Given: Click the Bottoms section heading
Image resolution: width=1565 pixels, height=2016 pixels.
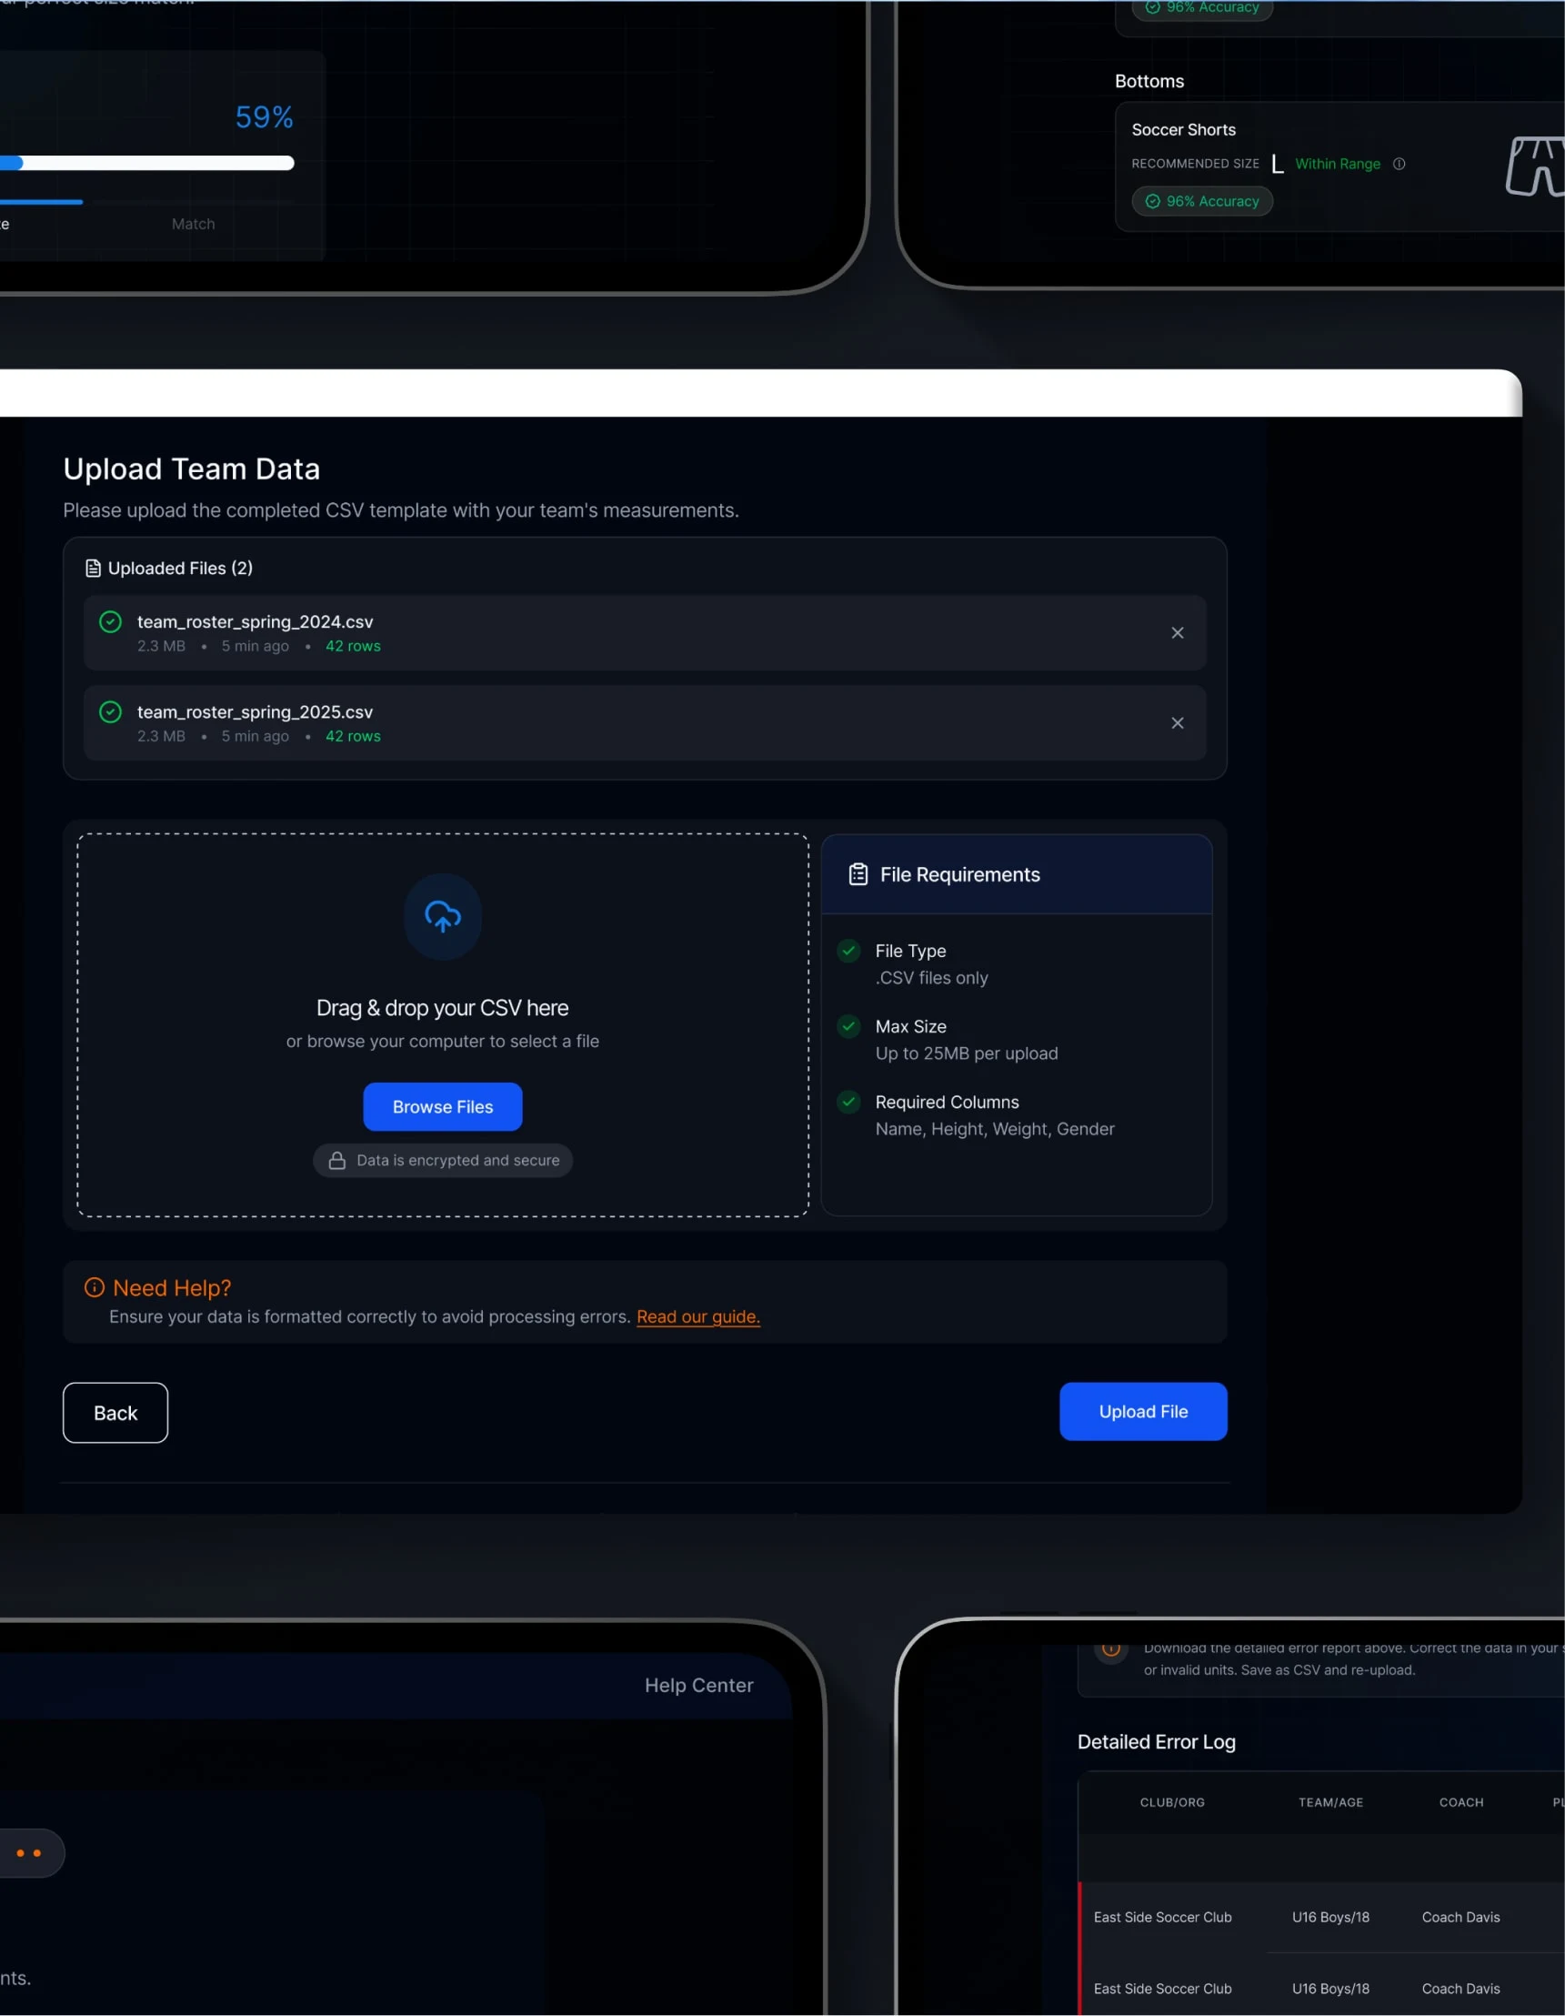Looking at the screenshot, I should point(1149,81).
